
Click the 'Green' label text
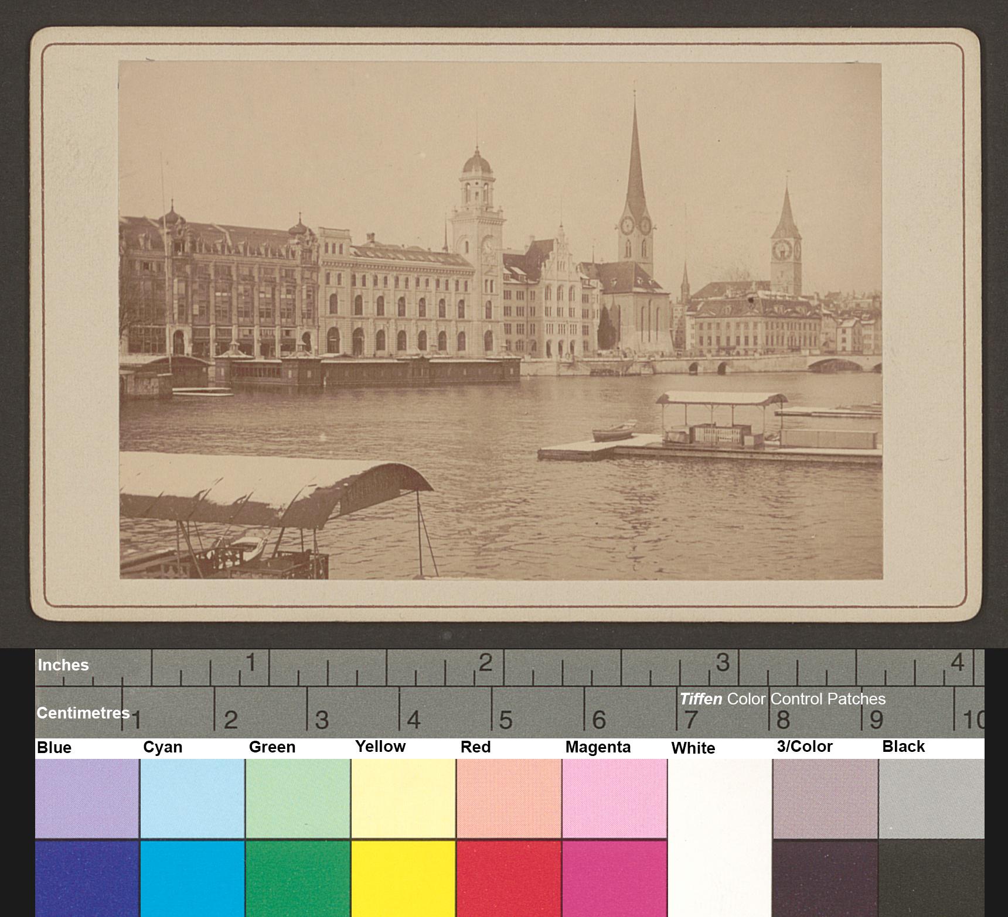click(x=272, y=747)
